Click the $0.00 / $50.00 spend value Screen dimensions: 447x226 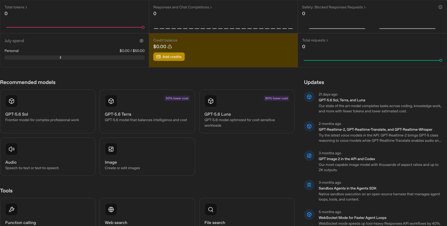[132, 51]
